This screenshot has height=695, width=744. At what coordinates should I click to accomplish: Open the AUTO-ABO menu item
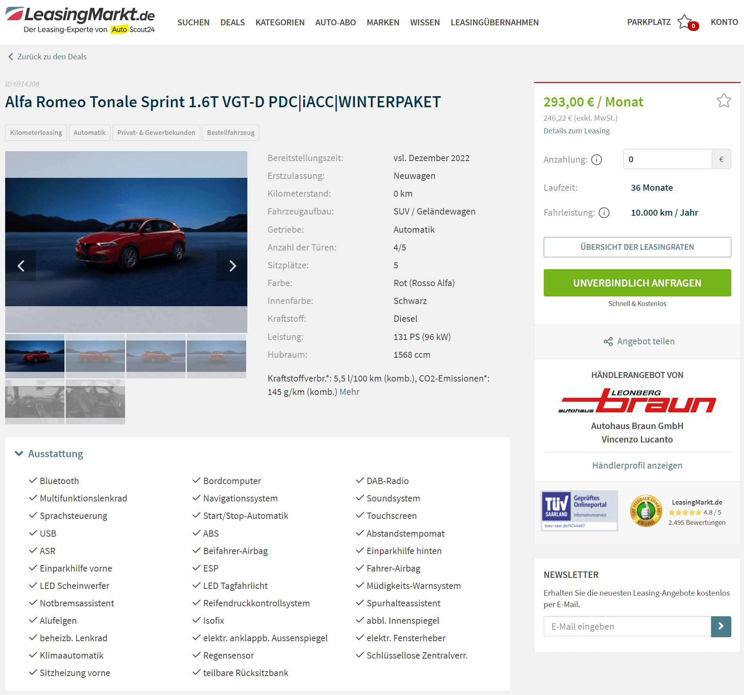pyautogui.click(x=336, y=22)
